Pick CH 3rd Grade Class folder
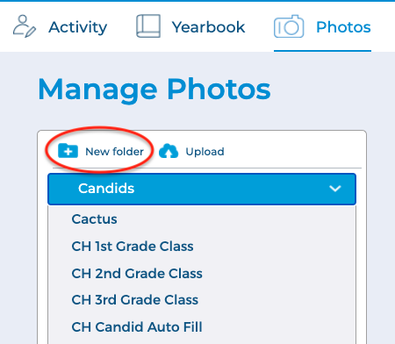The width and height of the screenshot is (395, 344). click(x=135, y=300)
